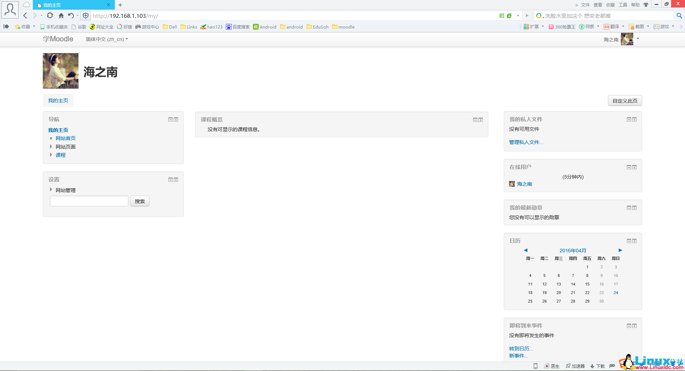Click the 自定义此页 button
The height and width of the screenshot is (371, 685).
click(x=624, y=101)
